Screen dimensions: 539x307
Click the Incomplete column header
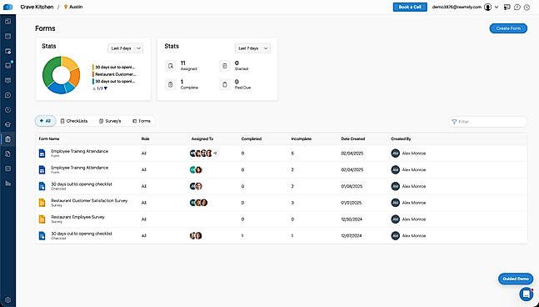(x=301, y=138)
